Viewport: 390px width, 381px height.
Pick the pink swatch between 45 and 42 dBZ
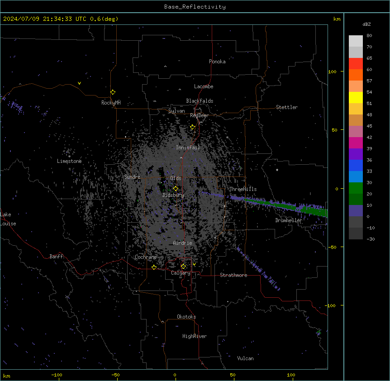click(x=356, y=132)
